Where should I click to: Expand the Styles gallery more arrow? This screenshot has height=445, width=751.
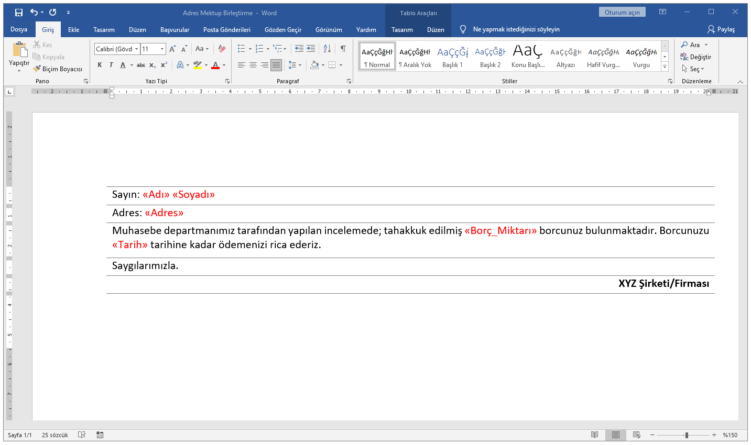pyautogui.click(x=665, y=66)
